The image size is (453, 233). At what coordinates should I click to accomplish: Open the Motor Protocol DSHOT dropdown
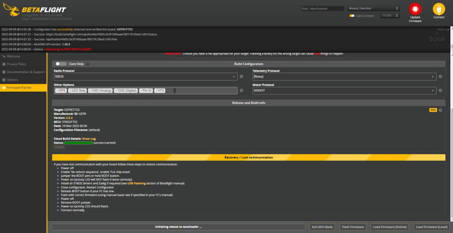(344, 91)
